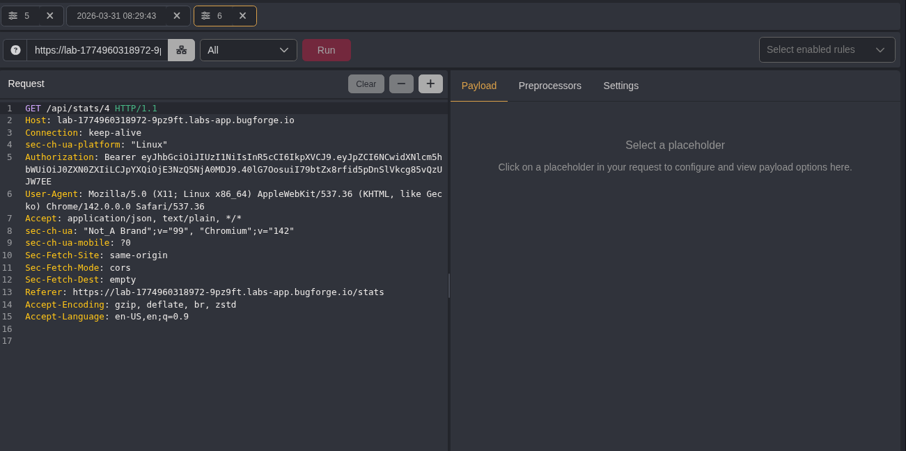This screenshot has width=906, height=451.
Task: Expand the All dropdown
Action: click(x=248, y=50)
